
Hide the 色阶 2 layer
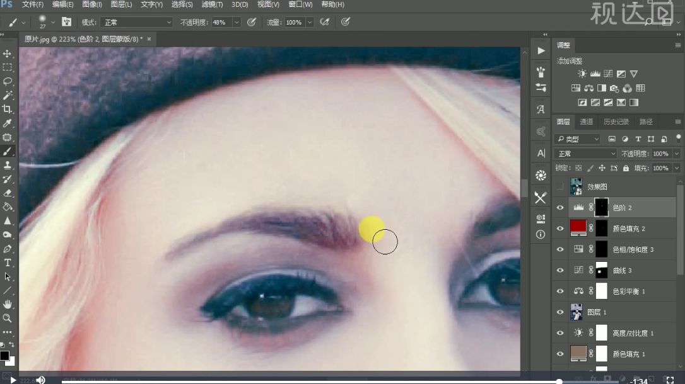point(560,208)
